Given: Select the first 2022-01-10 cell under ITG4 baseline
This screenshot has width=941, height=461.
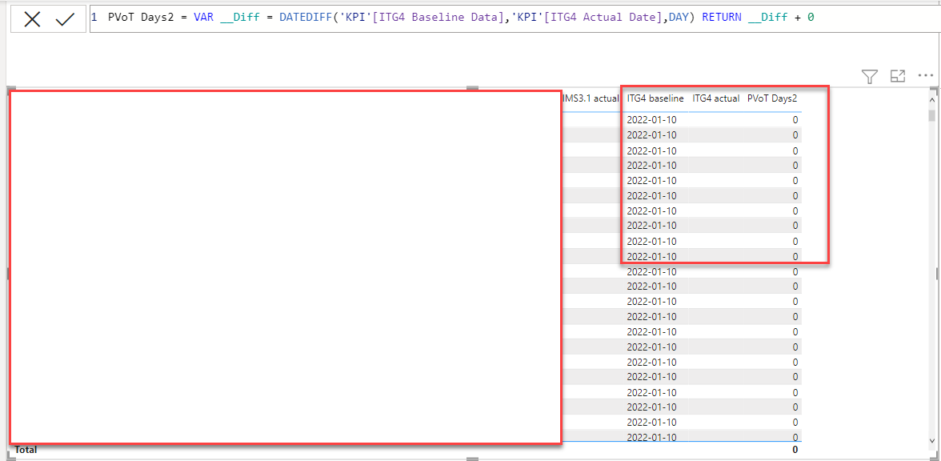Looking at the screenshot, I should pyautogui.click(x=651, y=119).
